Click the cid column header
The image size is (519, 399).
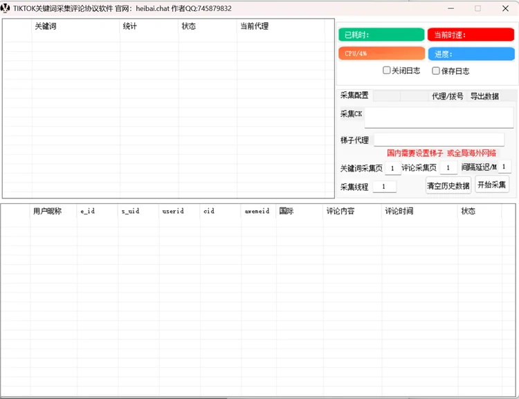221,211
